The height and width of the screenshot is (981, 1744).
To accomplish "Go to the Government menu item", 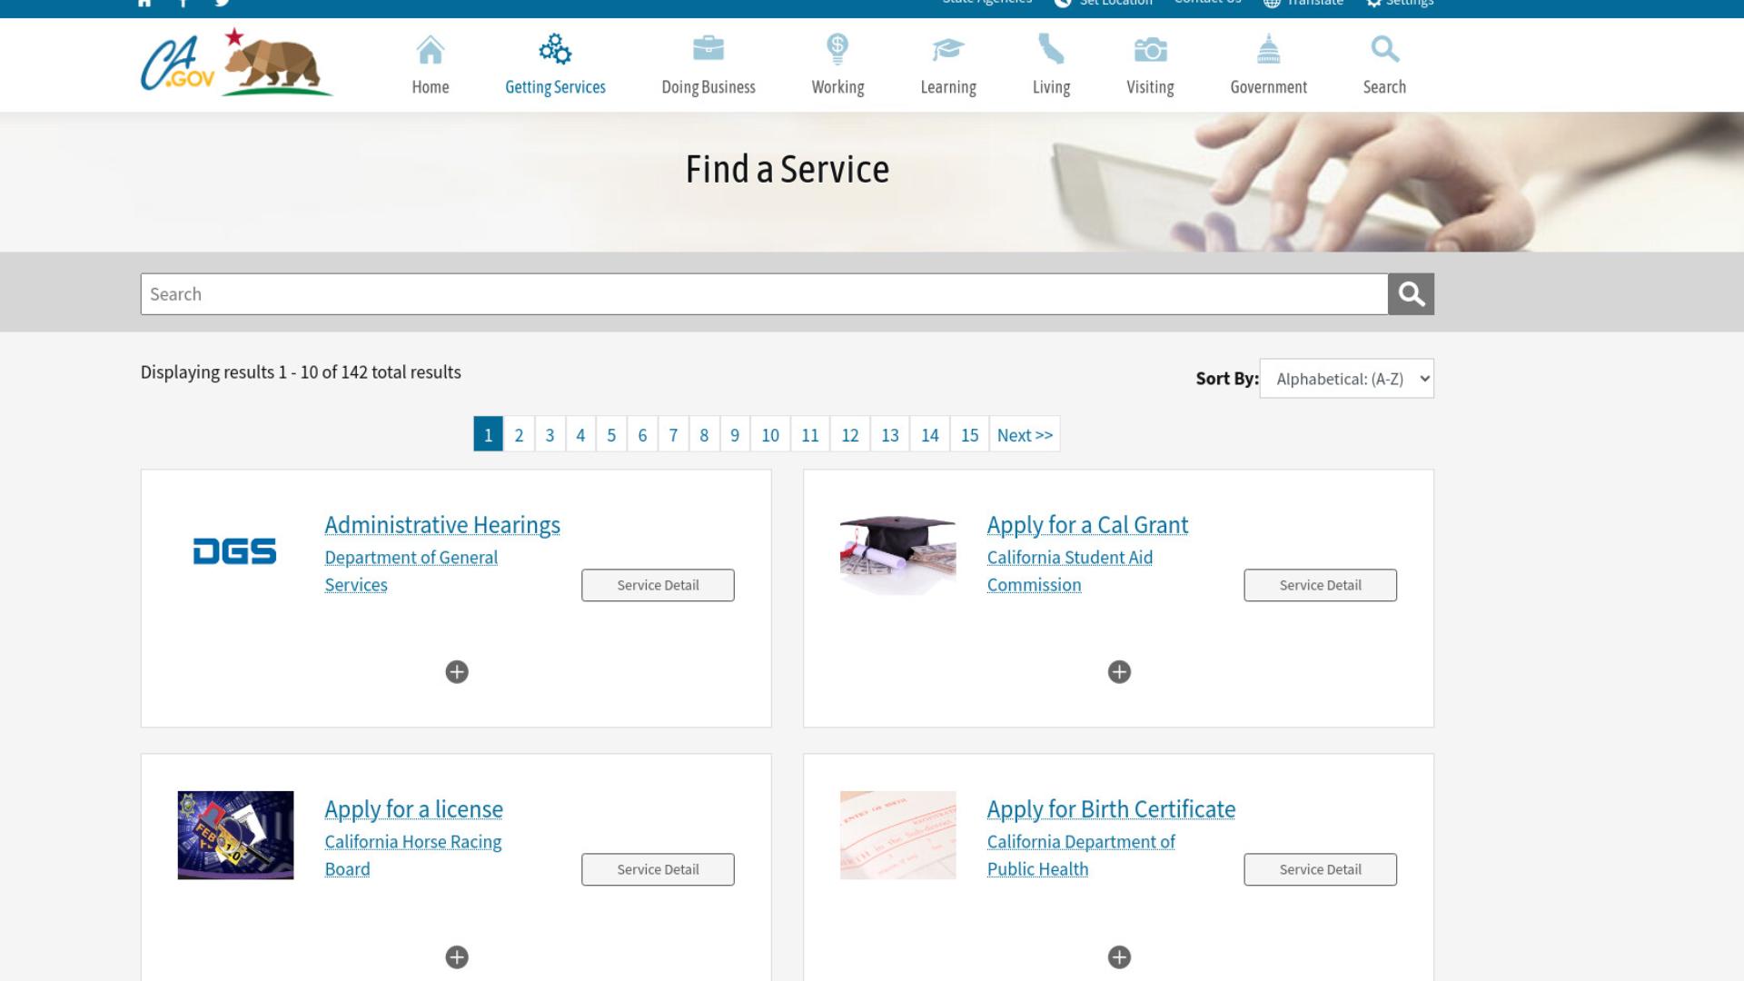I will click(x=1268, y=65).
